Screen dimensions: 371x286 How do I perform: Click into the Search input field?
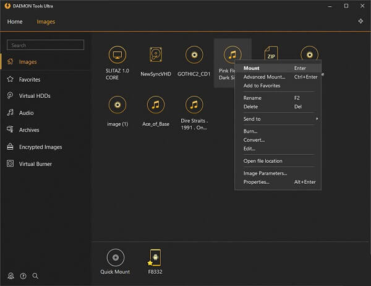tap(45, 45)
